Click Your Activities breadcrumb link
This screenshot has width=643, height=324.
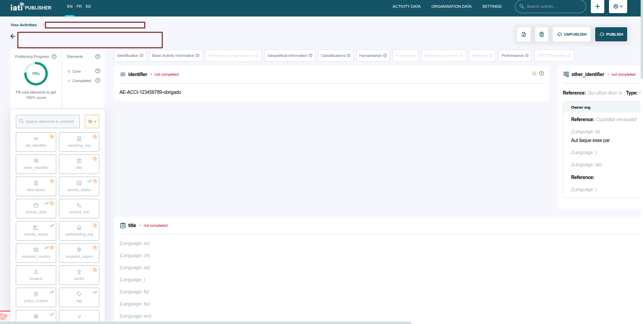click(x=24, y=25)
